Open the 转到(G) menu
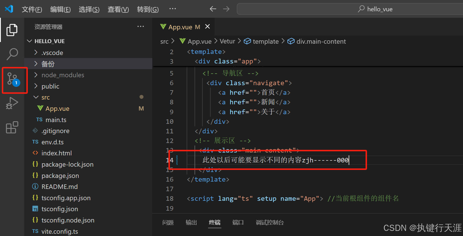 pyautogui.click(x=148, y=9)
